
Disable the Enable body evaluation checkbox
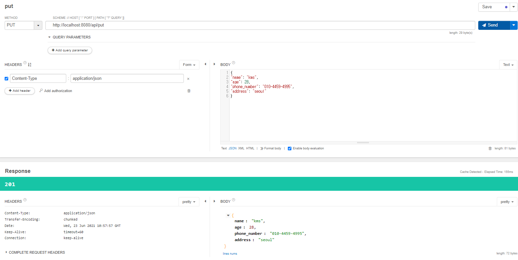tap(289, 148)
